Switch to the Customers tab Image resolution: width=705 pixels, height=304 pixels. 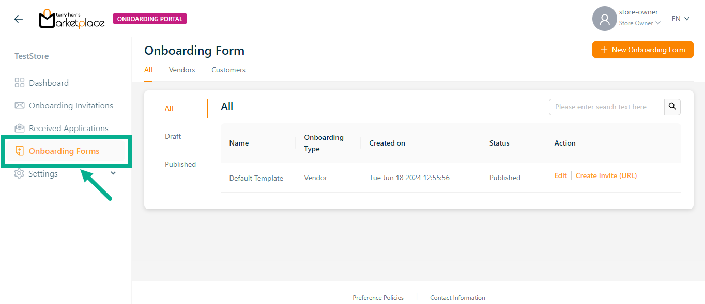(228, 70)
